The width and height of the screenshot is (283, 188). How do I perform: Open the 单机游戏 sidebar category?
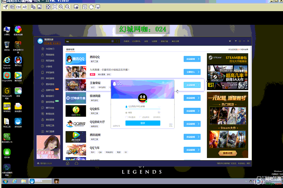[48, 78]
